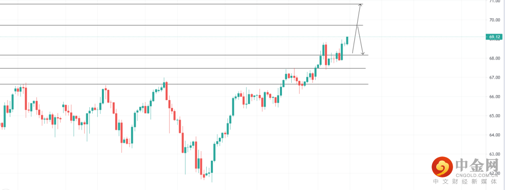Click the latest green candle at right
The height and width of the screenshot is (190, 505).
347,40
